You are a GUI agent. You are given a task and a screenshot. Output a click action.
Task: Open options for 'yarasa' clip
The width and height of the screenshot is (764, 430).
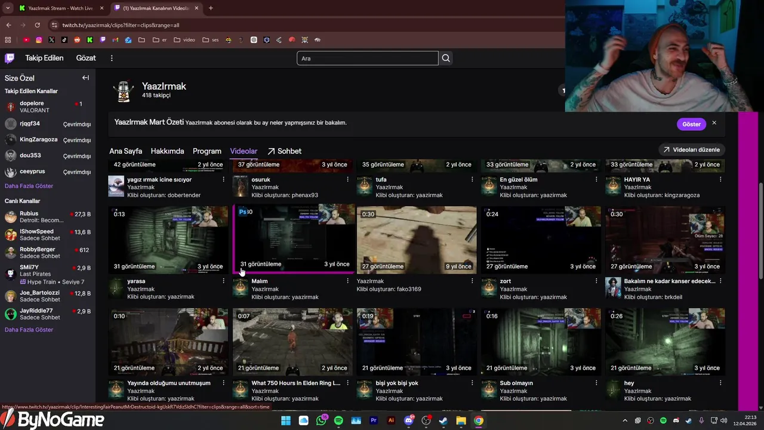click(223, 281)
